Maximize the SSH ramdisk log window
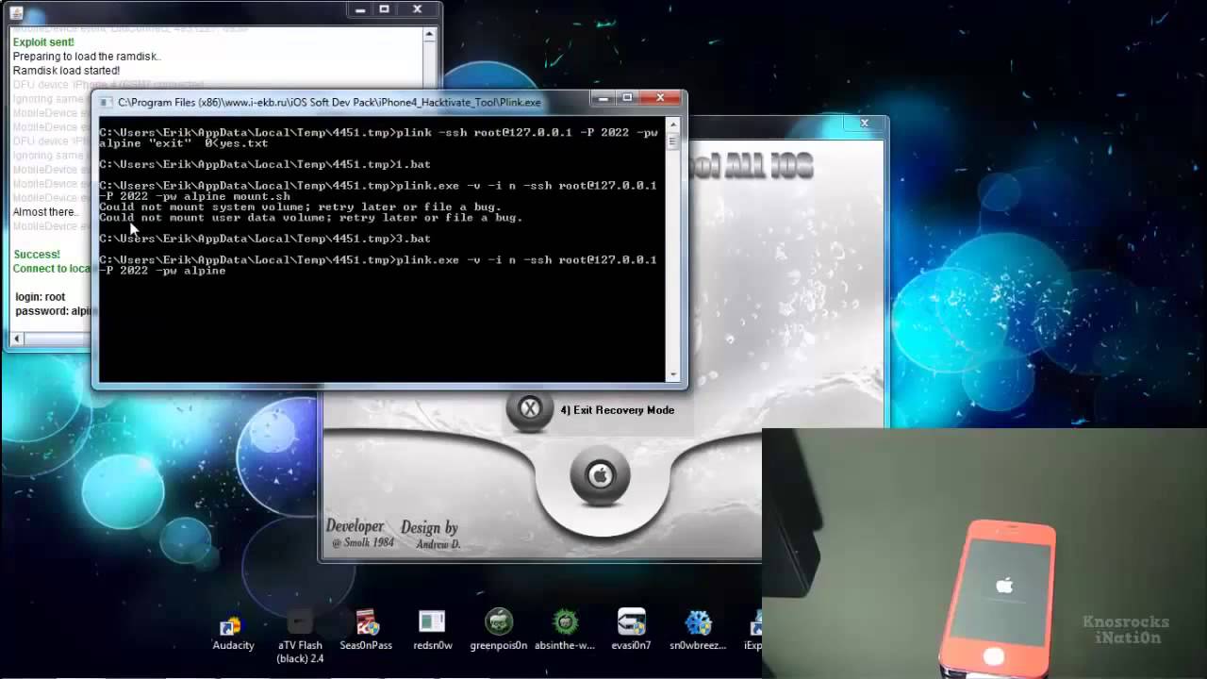 (x=384, y=8)
